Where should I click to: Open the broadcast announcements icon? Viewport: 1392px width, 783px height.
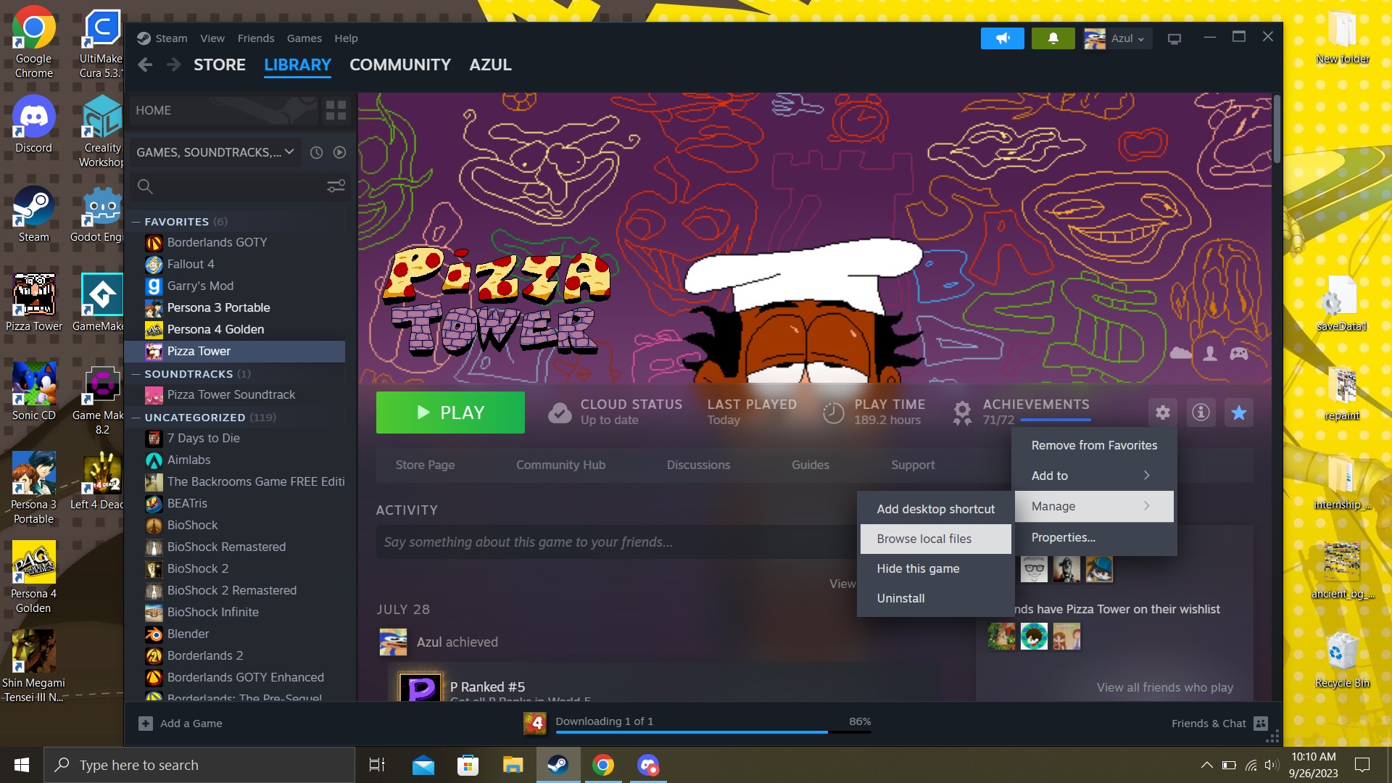click(1003, 38)
